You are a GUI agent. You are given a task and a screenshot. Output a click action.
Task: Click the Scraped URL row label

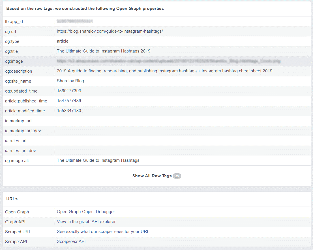[x=18, y=232]
